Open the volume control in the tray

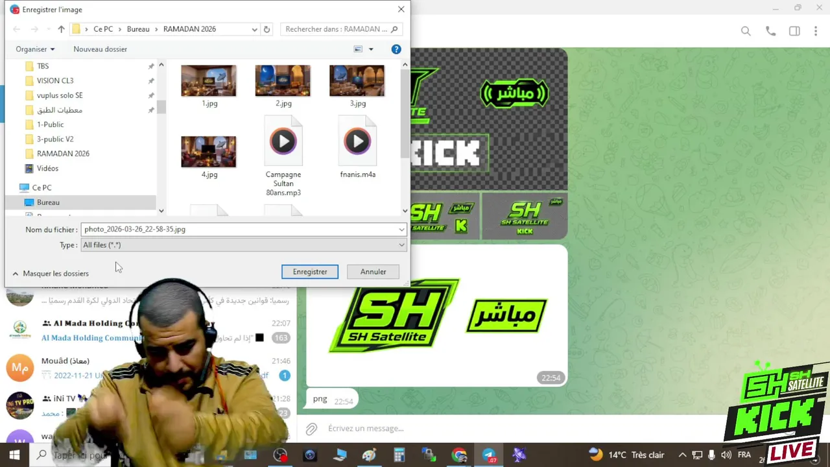pyautogui.click(x=726, y=455)
